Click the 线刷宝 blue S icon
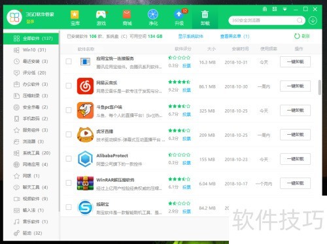The height and width of the screenshot is (244, 327). (85, 207)
